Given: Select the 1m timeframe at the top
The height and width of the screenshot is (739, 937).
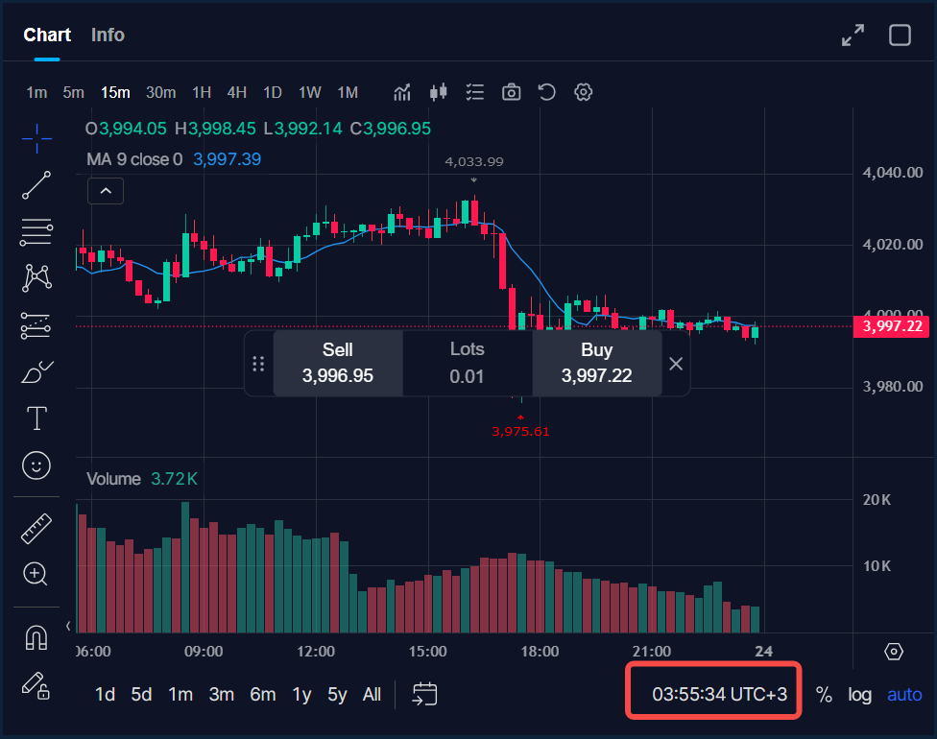Looking at the screenshot, I should pyautogui.click(x=36, y=92).
